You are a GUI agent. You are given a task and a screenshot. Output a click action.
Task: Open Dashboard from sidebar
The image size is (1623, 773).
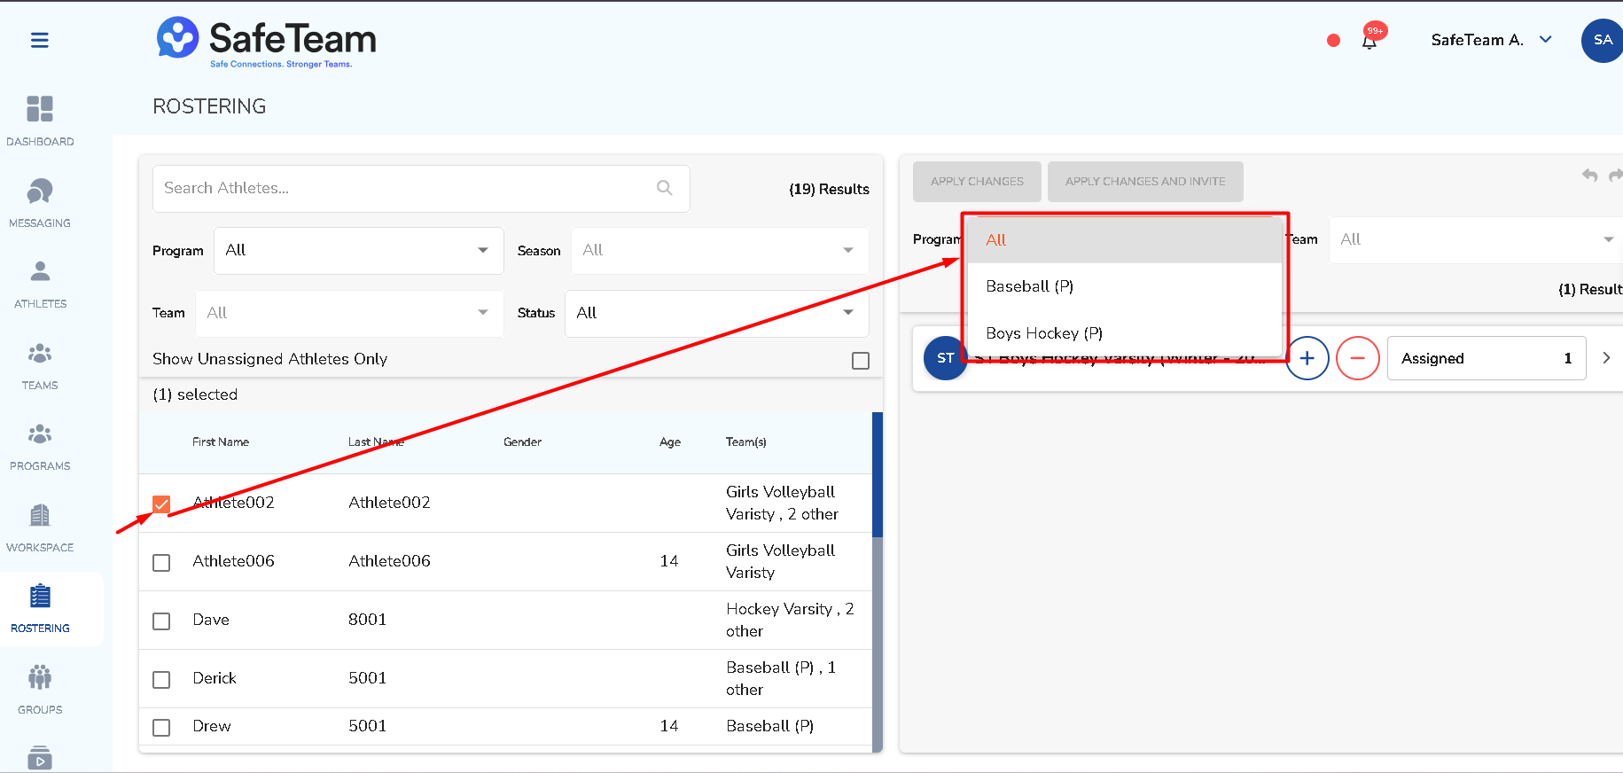coord(40,121)
